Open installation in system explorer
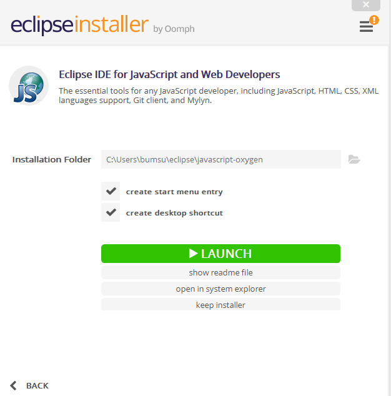The width and height of the screenshot is (391, 396). (x=220, y=289)
